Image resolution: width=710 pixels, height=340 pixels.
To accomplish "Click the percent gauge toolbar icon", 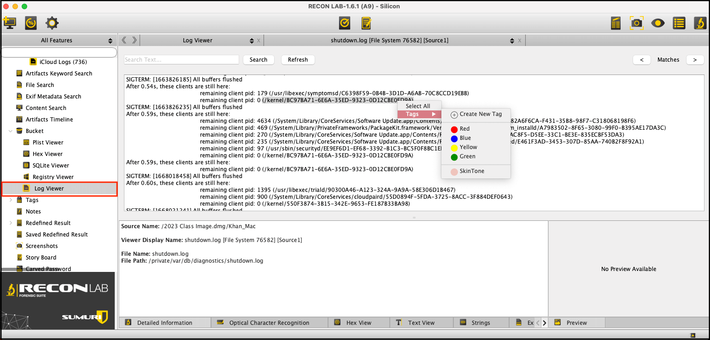I will point(31,23).
